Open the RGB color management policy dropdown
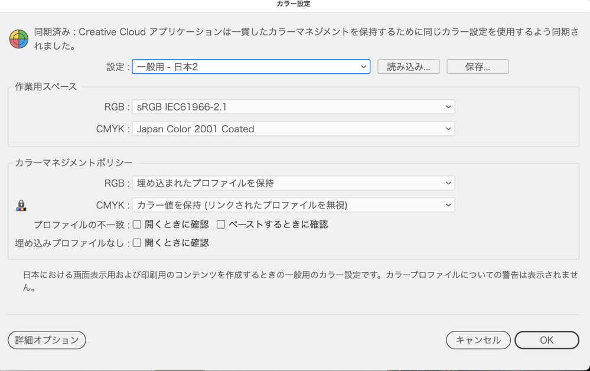The image size is (590, 371). click(294, 183)
